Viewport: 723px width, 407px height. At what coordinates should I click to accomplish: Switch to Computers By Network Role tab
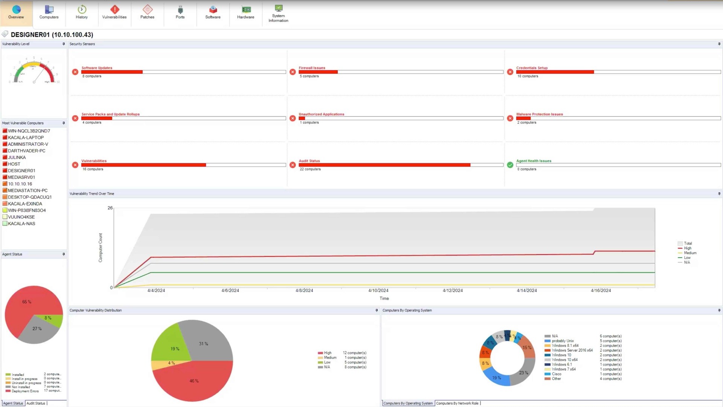point(458,403)
